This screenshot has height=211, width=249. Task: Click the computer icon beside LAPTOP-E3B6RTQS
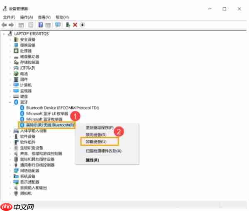(x=10, y=34)
